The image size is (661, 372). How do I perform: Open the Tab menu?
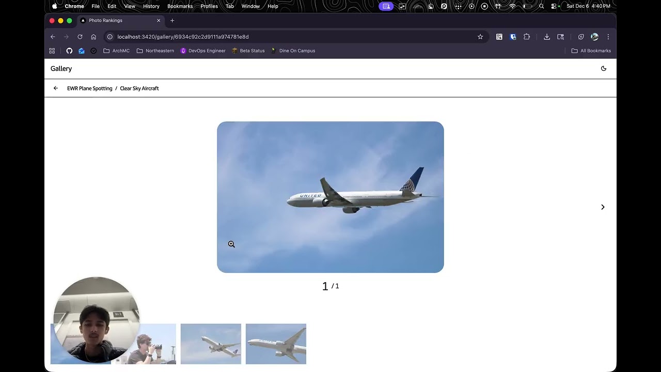click(x=230, y=6)
